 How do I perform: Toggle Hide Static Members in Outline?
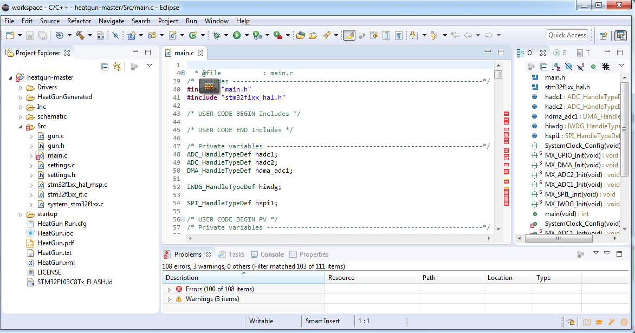point(581,67)
